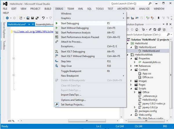Viewport: 174px width, 129px height.
Task: Choose Import DataTips menu entry
Action: point(90,95)
